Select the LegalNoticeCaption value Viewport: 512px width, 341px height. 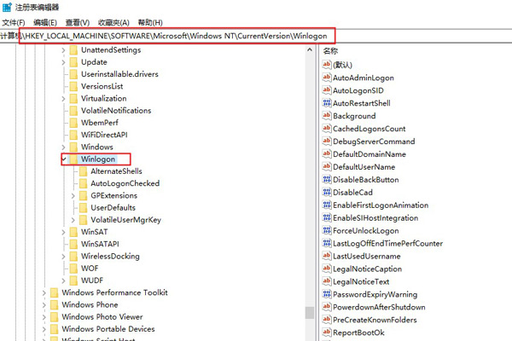(367, 269)
